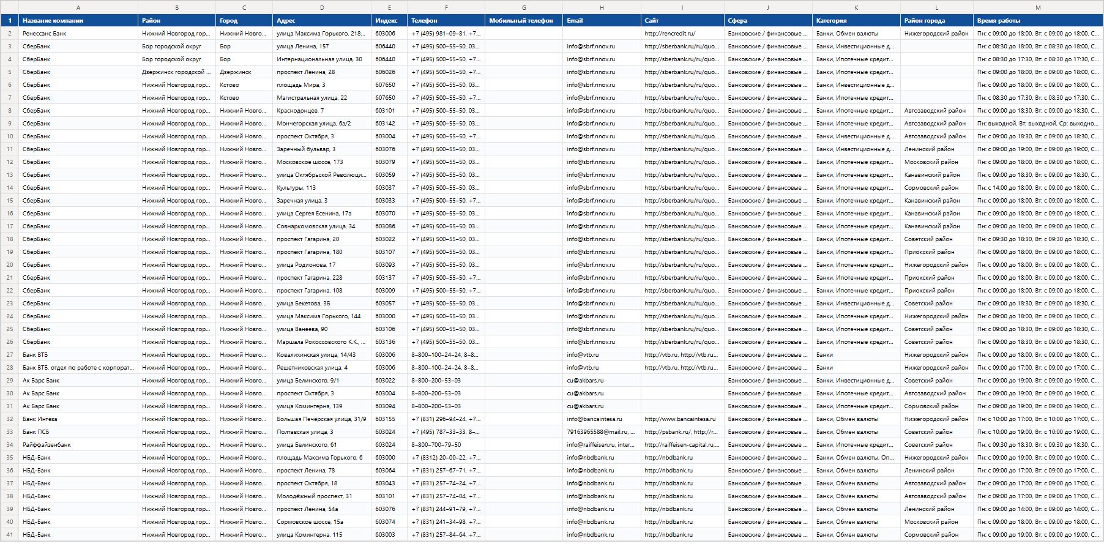Select address 'Культуры, 113'
This screenshot has width=1104, height=552.
click(322, 188)
